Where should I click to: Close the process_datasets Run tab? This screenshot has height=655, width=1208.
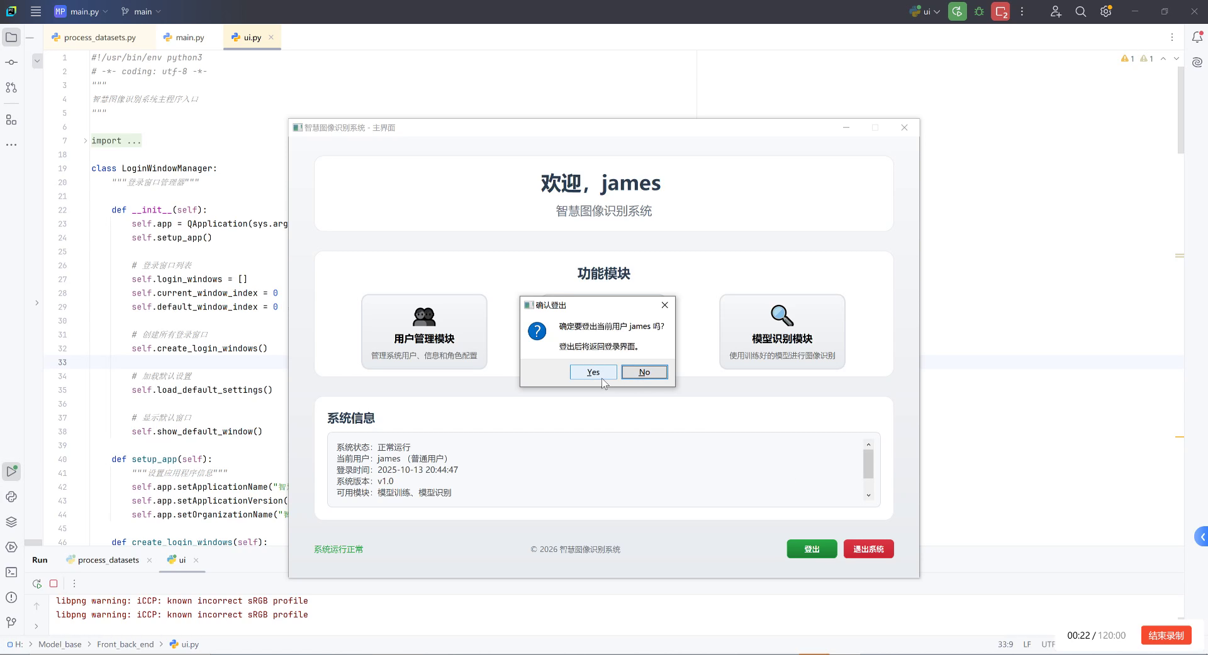149,560
